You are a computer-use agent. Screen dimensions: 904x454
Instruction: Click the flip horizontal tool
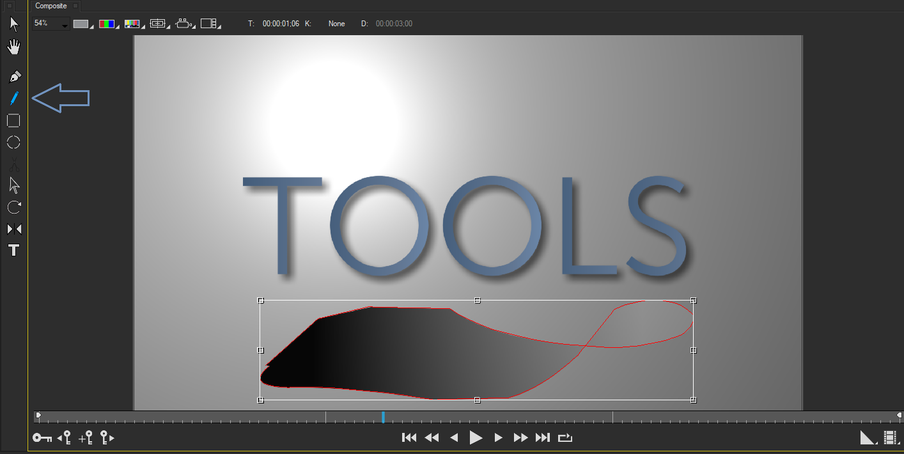13,228
